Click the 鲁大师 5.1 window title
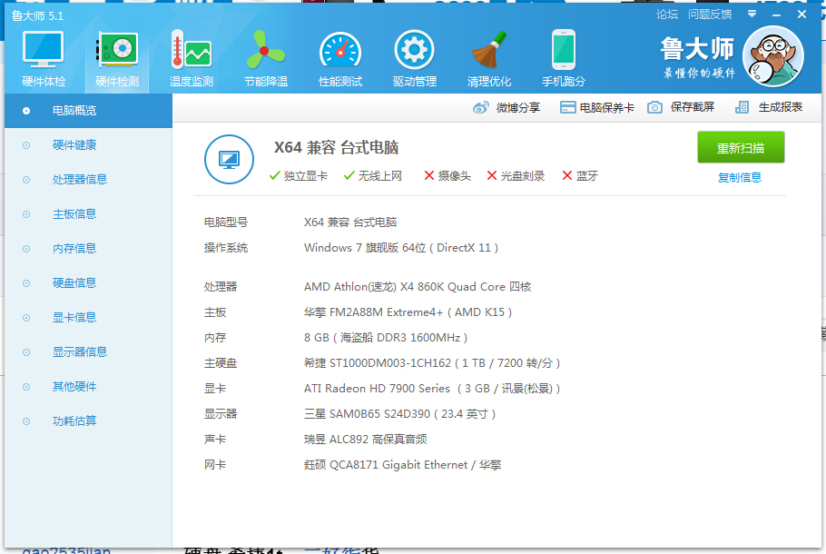This screenshot has height=554, width=826. [37, 15]
